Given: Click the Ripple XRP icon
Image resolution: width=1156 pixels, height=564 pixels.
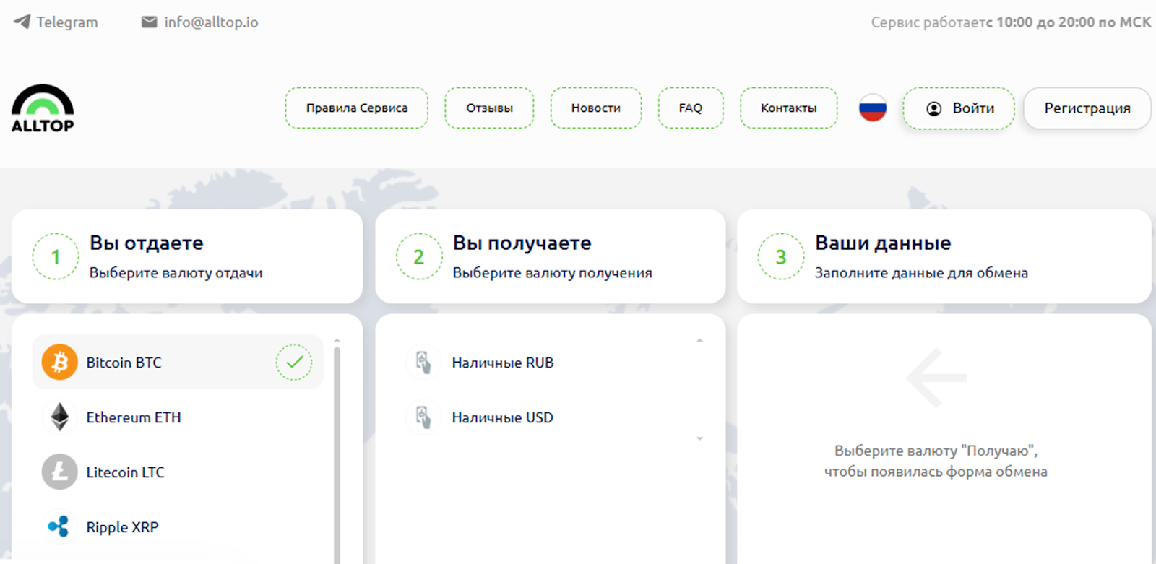Looking at the screenshot, I should click(x=59, y=526).
